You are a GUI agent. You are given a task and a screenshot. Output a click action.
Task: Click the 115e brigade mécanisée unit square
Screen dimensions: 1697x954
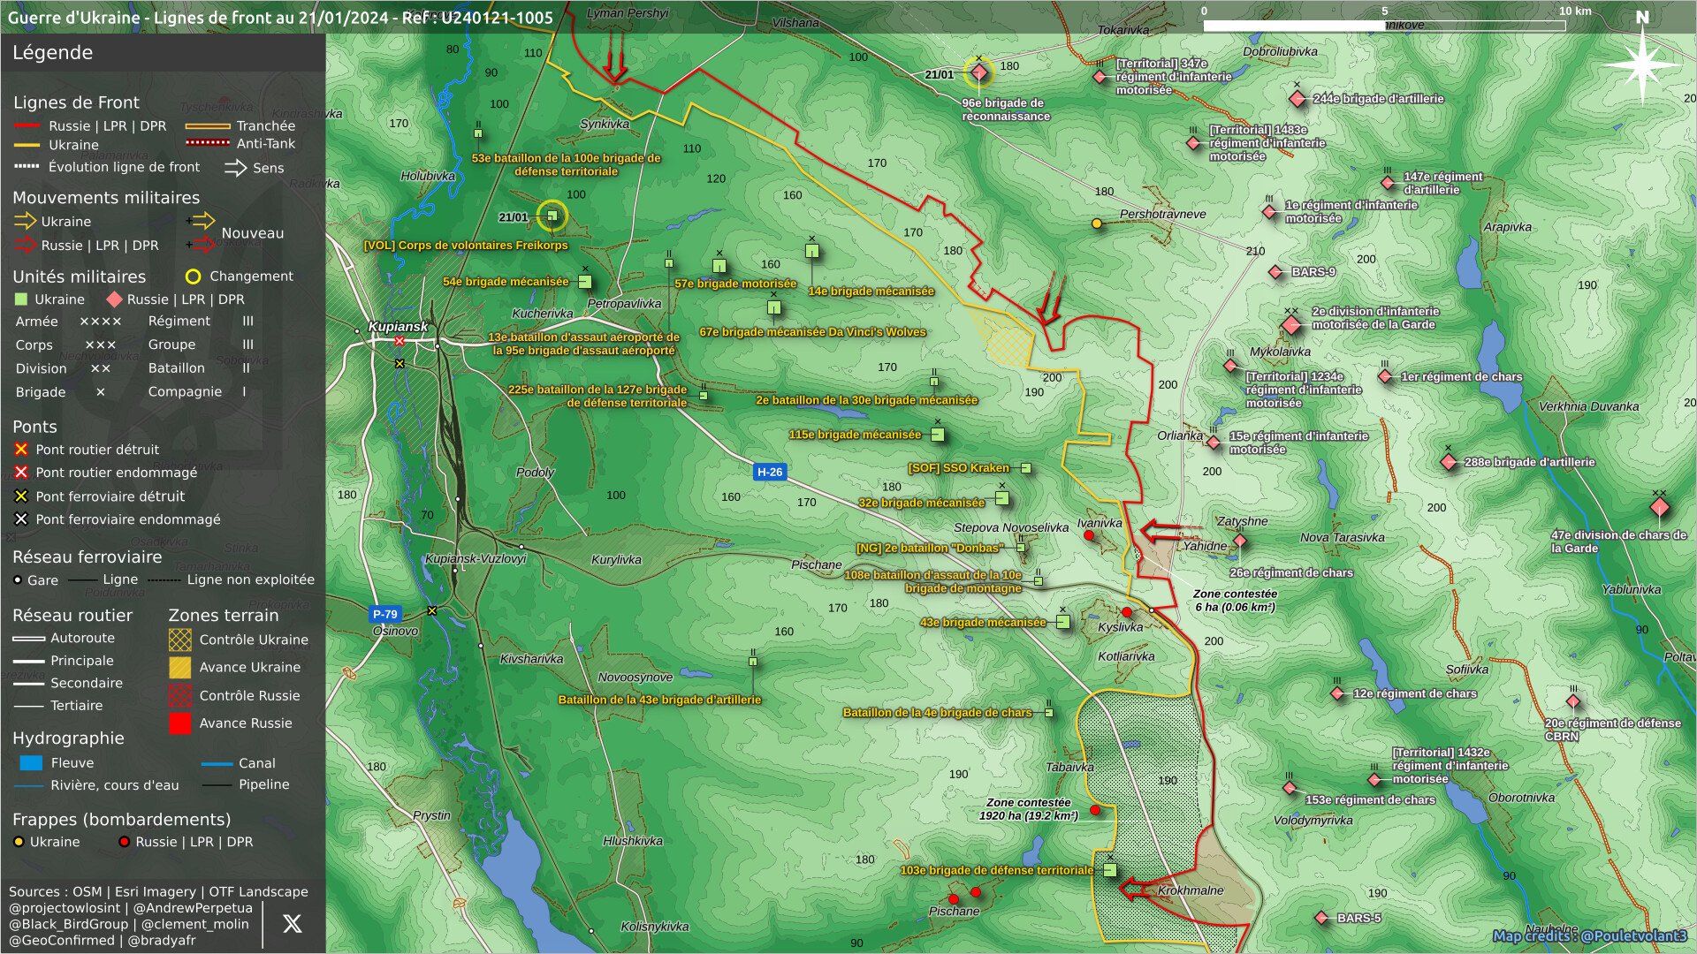coord(938,435)
